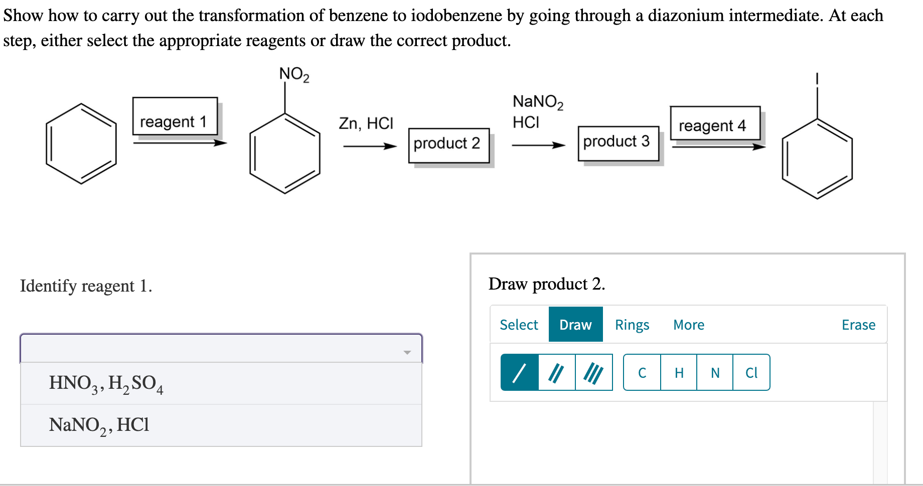The width and height of the screenshot is (923, 486).
Task: Select the triple bond drawing tool
Action: coord(593,373)
